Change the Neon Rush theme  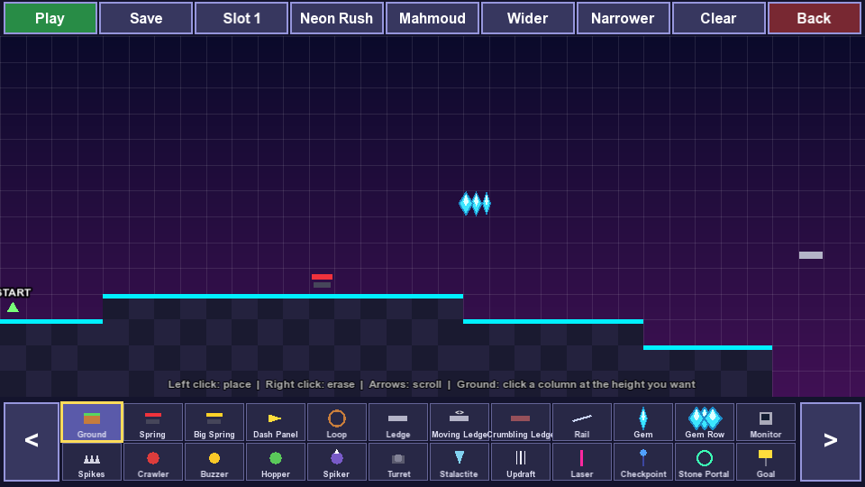pos(336,18)
